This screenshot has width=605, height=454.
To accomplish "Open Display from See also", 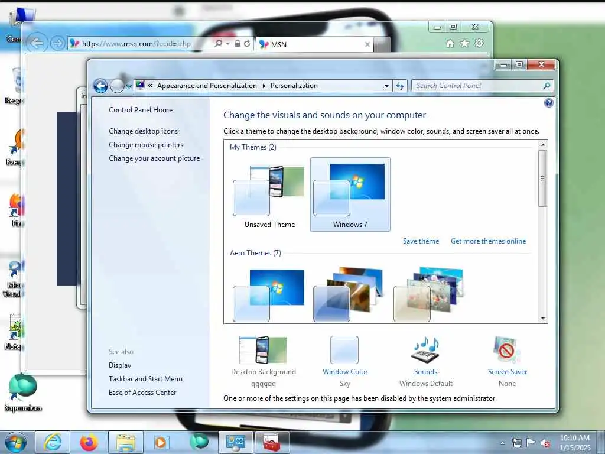I will 120,365.
